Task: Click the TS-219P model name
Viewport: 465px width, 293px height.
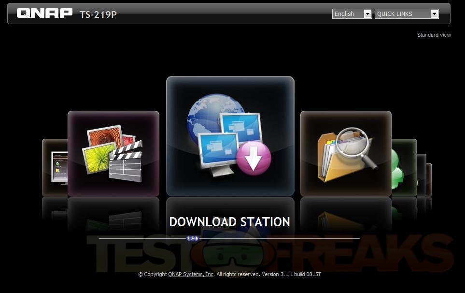Action: click(x=98, y=14)
